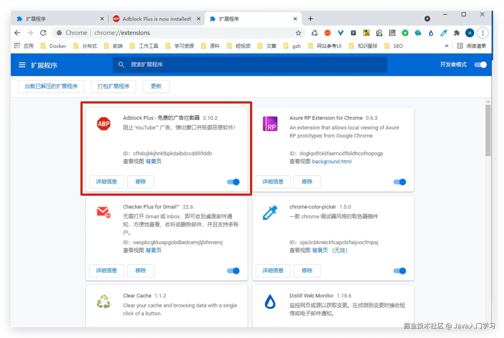This screenshot has width=504, height=338.
Task: Open a new tab with plus button
Action: point(310,19)
